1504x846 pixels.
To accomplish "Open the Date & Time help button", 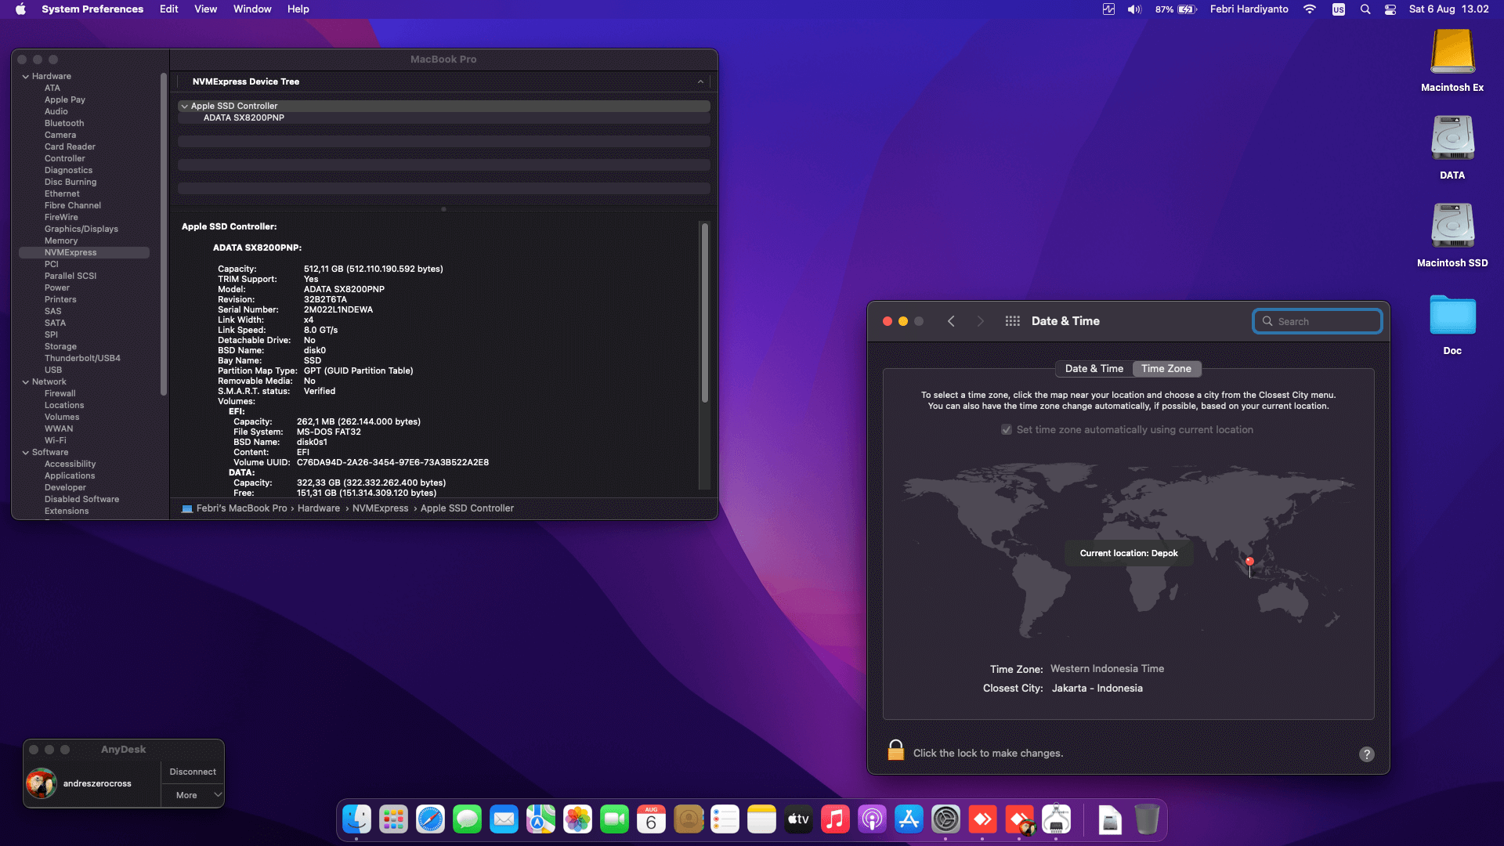I will click(x=1367, y=754).
